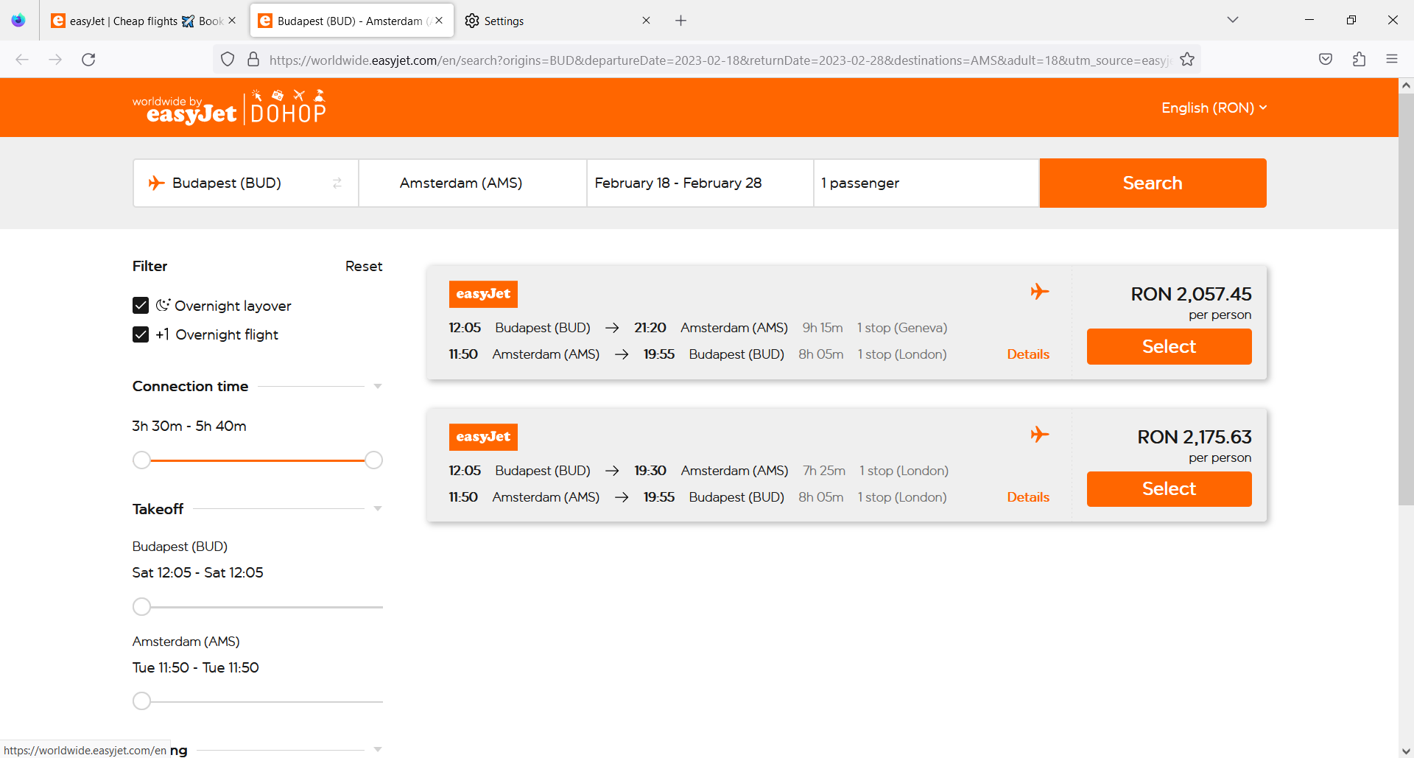
Task: Swap origin and destination airports
Action: point(337,183)
